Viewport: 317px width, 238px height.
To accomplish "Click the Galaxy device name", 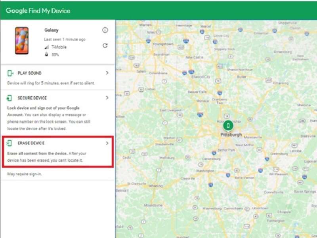I will point(52,30).
